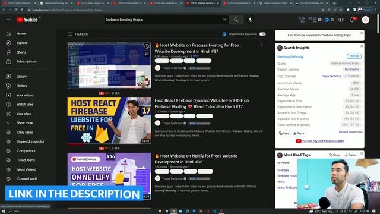Viewport: 380px width, 214px height.
Task: Open the Detailed Breakdown link
Action: coord(350,132)
